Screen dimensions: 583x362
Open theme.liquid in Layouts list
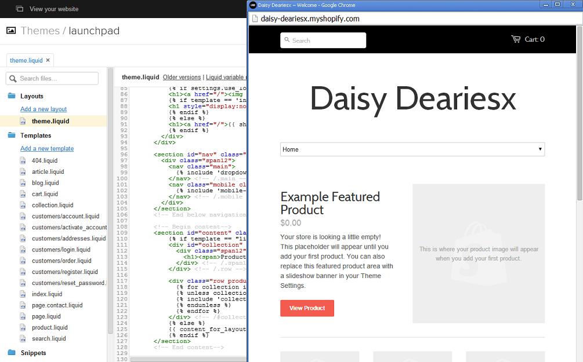coord(50,121)
